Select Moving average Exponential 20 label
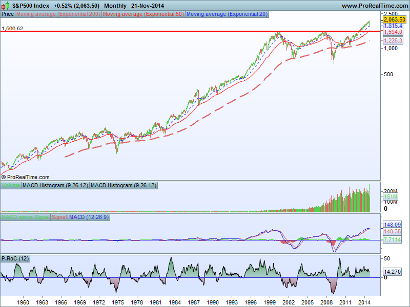 click(x=227, y=14)
